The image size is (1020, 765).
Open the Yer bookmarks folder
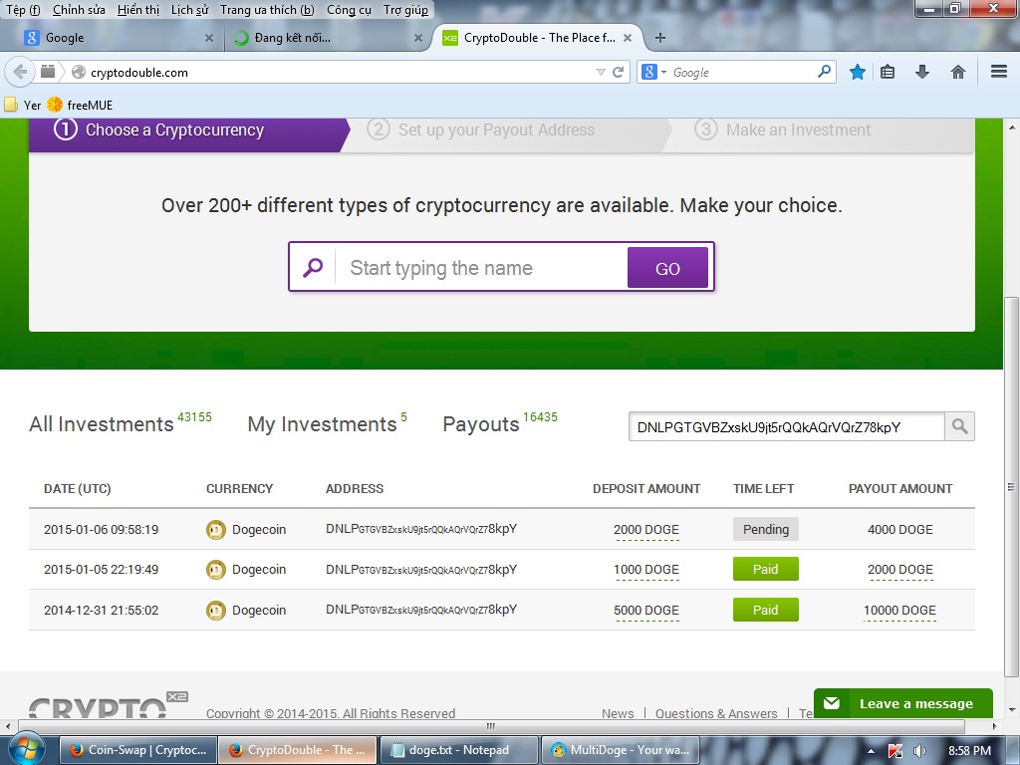click(23, 105)
